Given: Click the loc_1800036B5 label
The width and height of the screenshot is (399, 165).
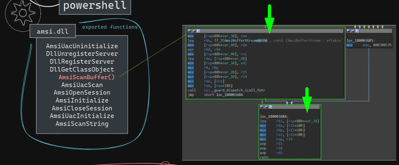Looking at the screenshot, I should 361,40.
